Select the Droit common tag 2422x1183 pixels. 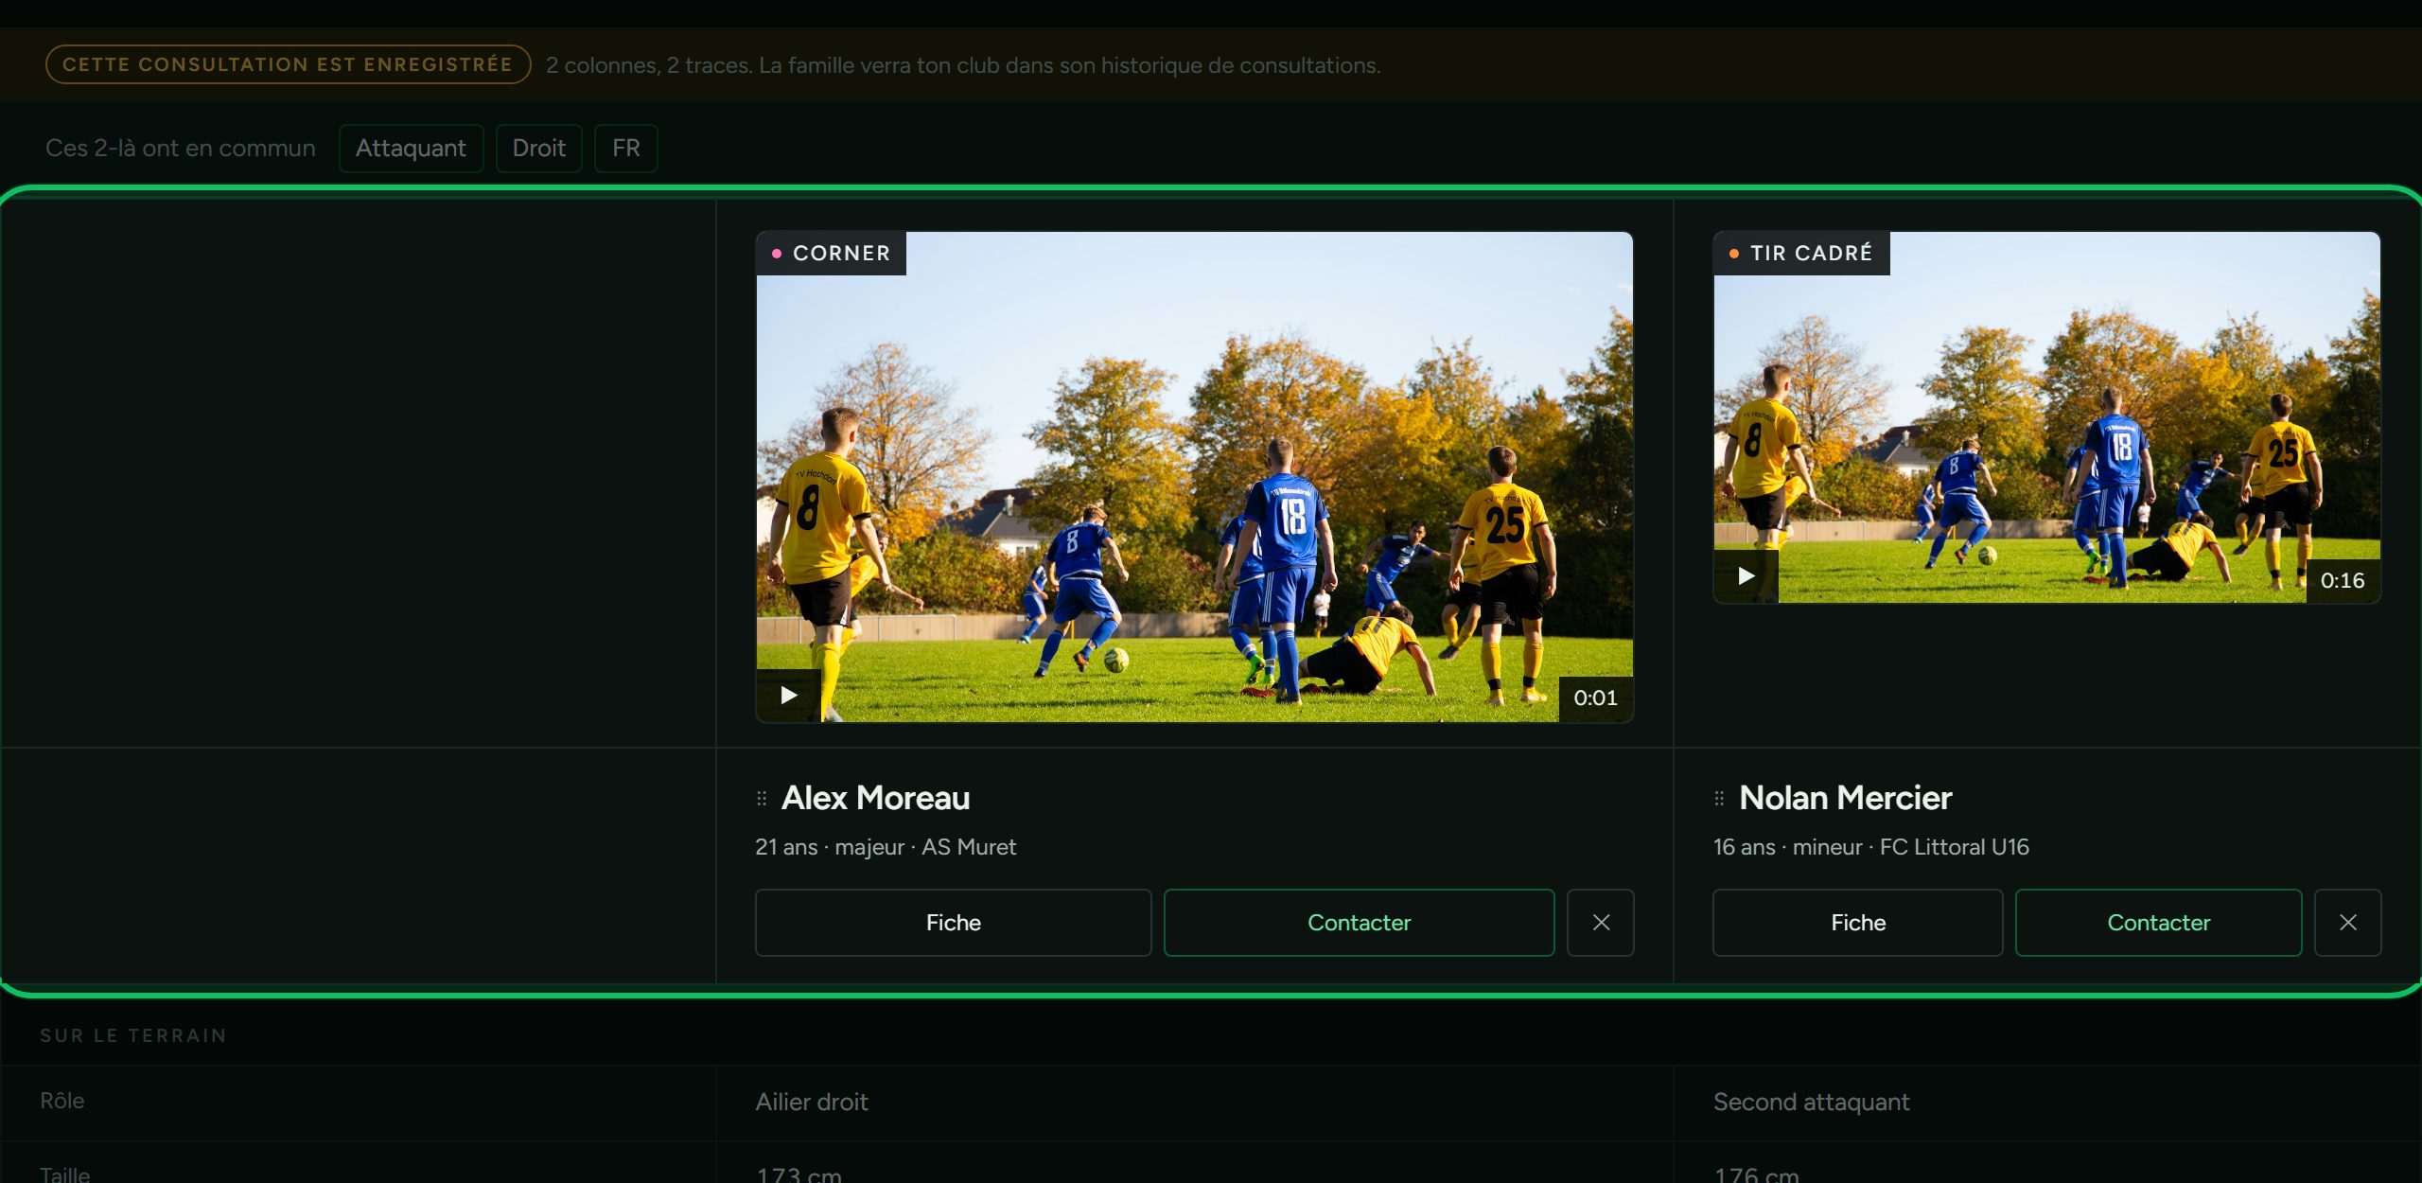[538, 149]
